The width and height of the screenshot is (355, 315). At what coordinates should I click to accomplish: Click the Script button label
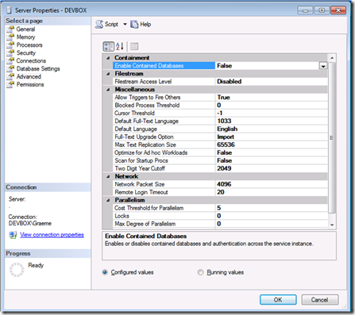point(111,25)
